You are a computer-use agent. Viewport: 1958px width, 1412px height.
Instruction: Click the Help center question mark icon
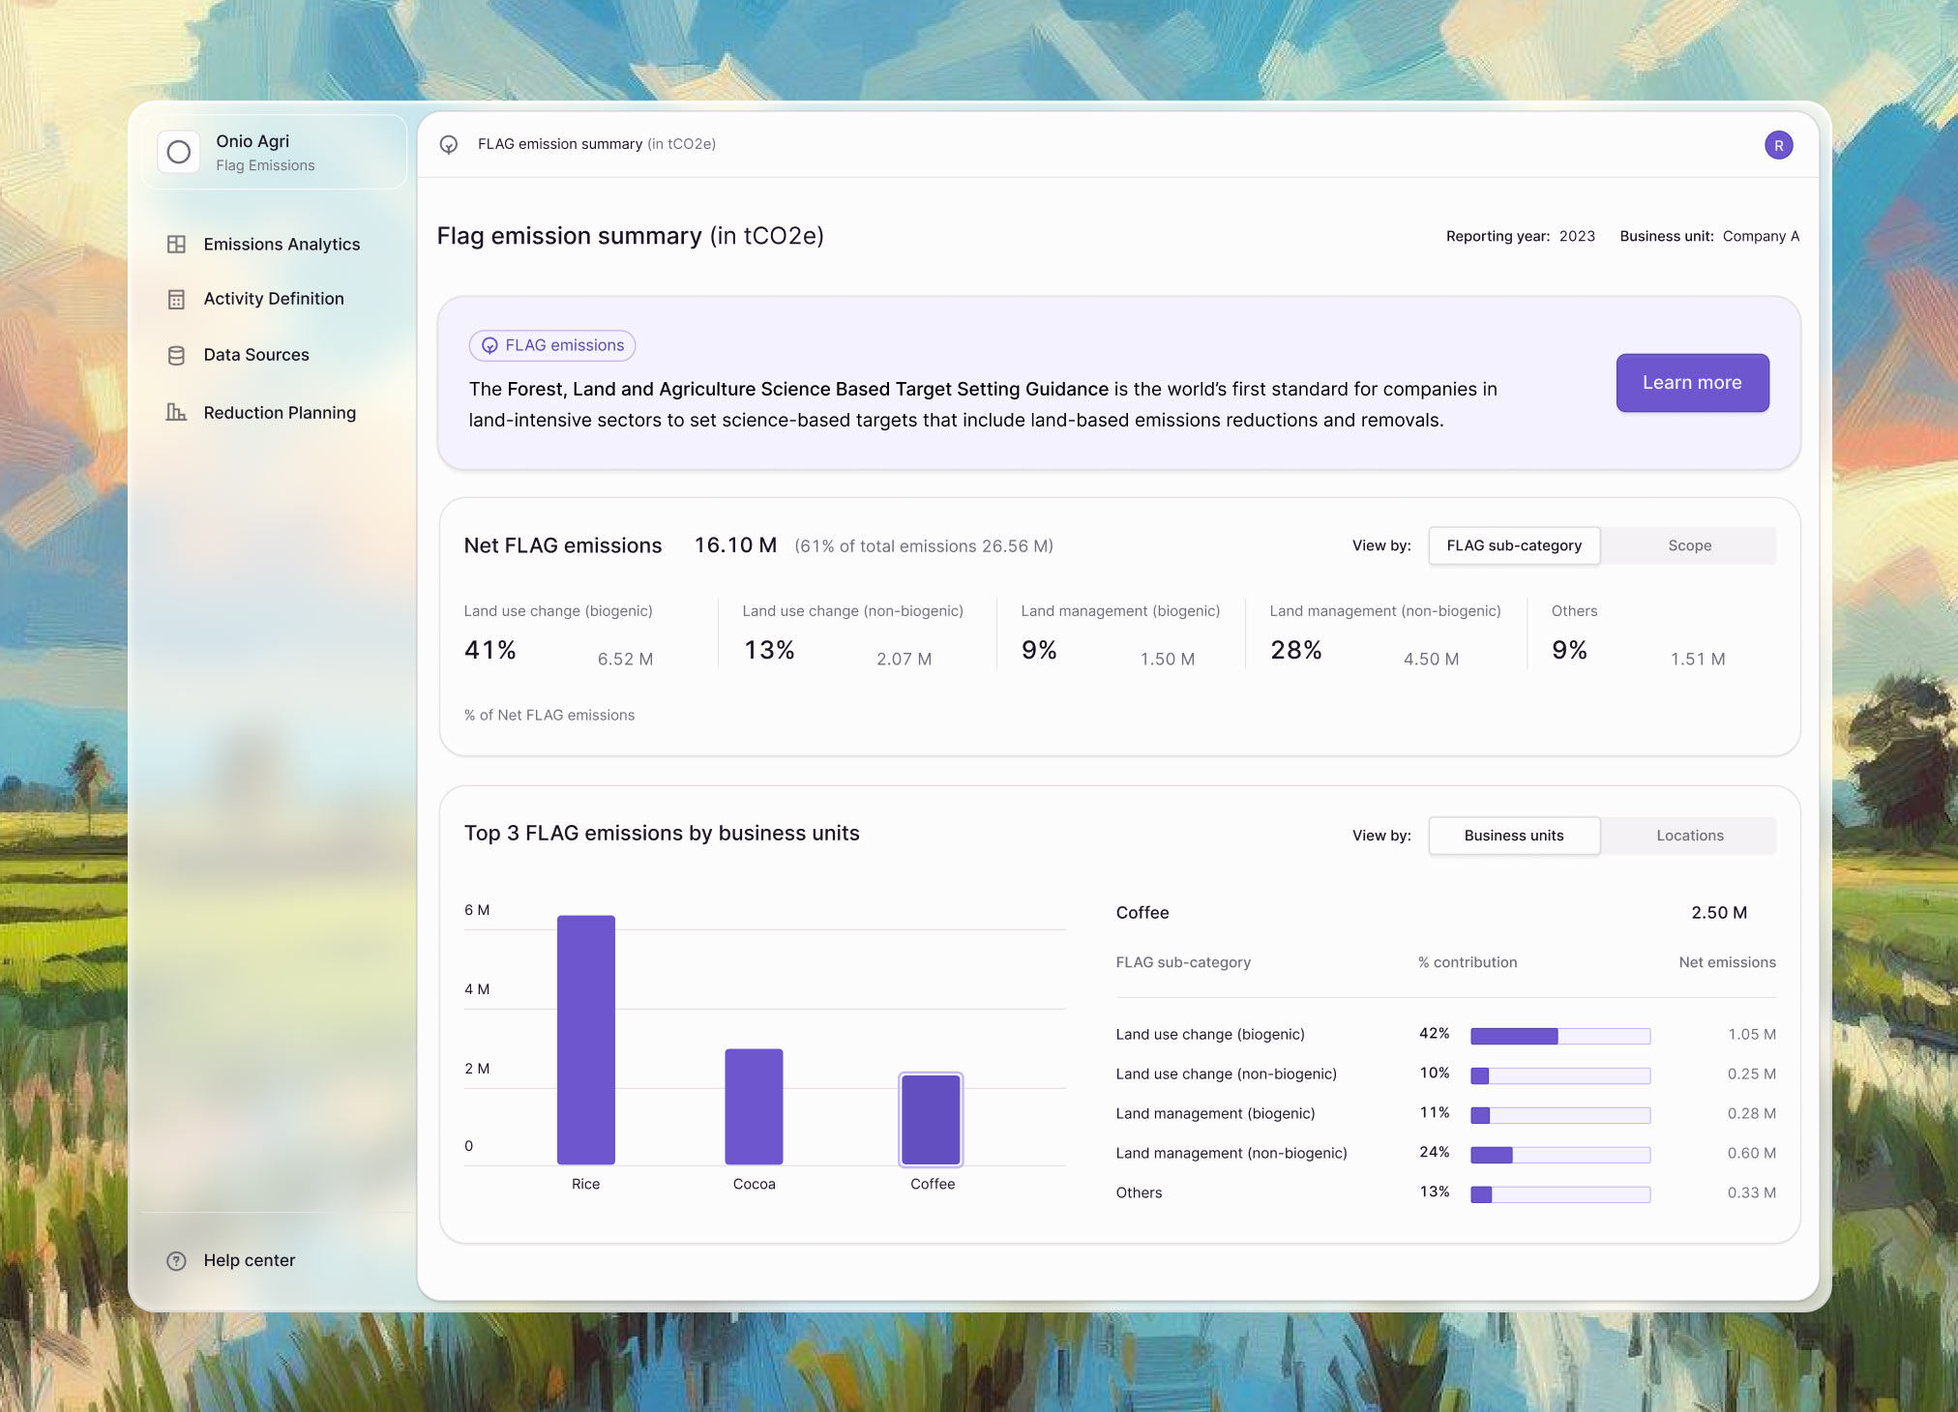pyautogui.click(x=176, y=1260)
